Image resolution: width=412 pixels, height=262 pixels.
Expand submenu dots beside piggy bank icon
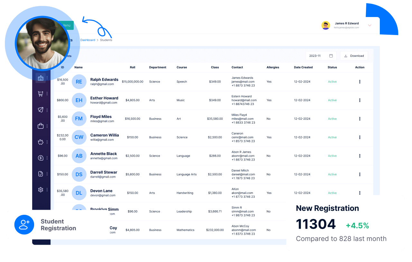(47, 142)
